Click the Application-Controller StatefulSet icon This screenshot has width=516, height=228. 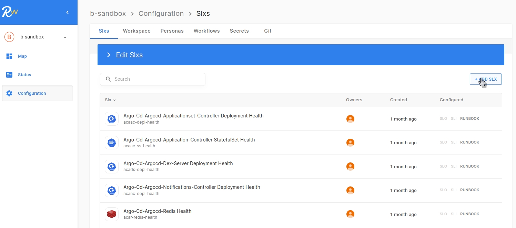[x=112, y=142]
